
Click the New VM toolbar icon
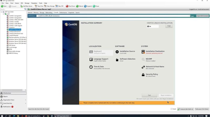coord(56,6)
